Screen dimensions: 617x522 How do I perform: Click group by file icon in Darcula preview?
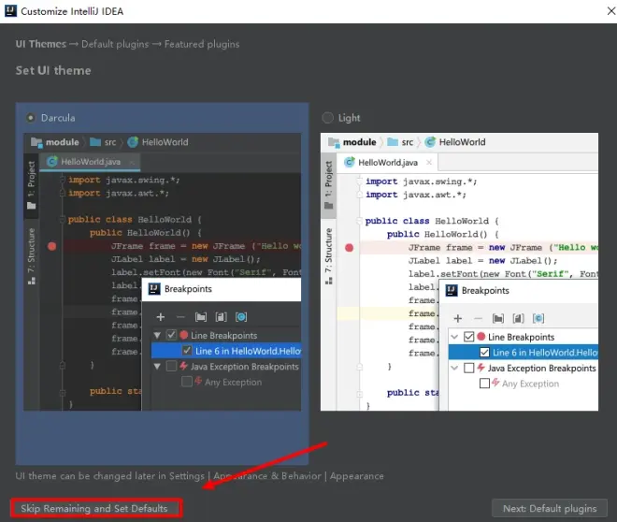coord(222,317)
